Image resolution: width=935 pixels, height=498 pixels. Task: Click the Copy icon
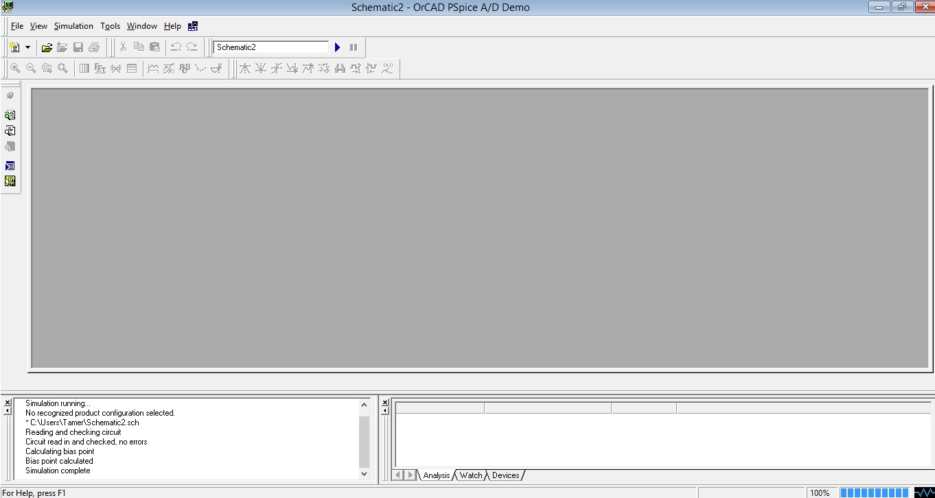click(x=139, y=47)
